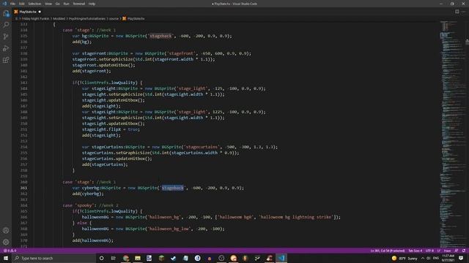Click the Cortana circle taskbar icon

click(101, 258)
